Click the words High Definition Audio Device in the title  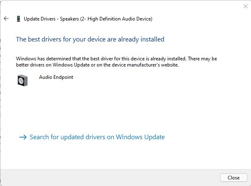pyautogui.click(x=119, y=19)
